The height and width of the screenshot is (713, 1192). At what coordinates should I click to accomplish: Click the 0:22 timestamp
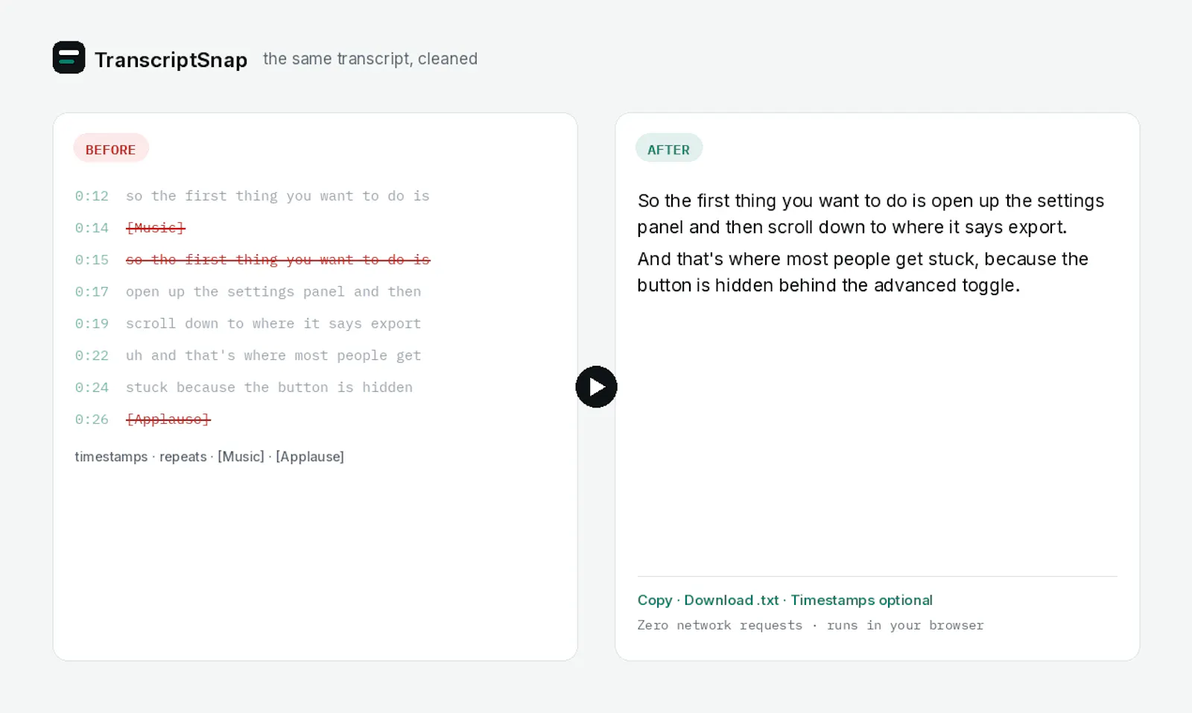92,355
